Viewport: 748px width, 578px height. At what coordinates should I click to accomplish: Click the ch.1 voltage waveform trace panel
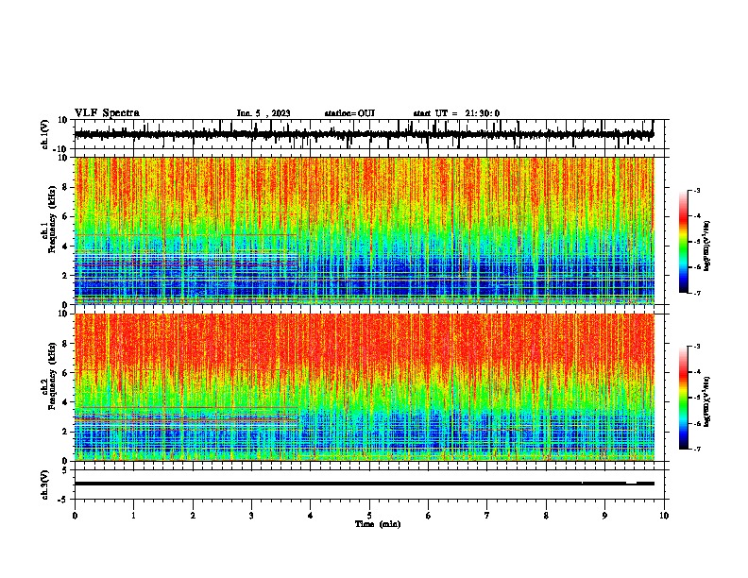pyautogui.click(x=369, y=134)
